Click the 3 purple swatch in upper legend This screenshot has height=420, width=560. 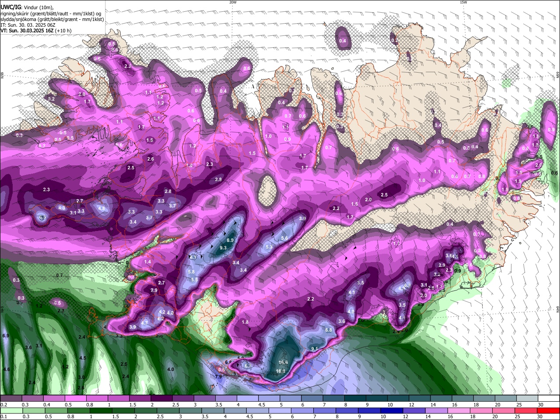point(205,399)
